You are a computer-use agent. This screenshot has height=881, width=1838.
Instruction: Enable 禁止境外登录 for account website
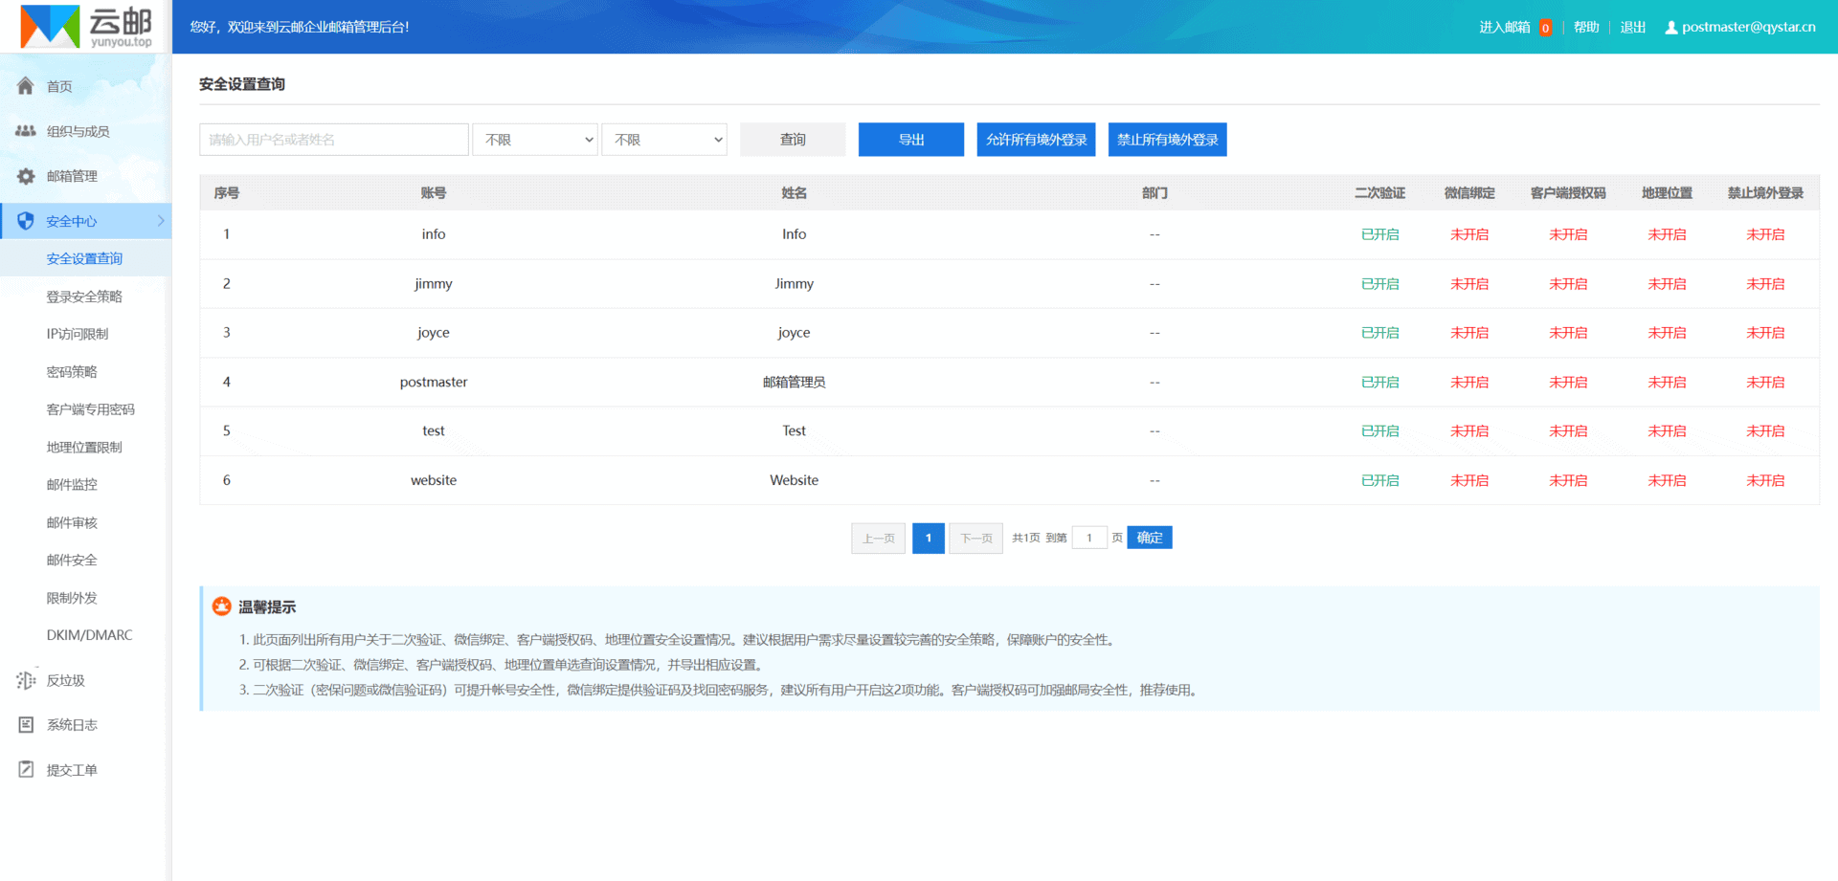coord(1765,480)
